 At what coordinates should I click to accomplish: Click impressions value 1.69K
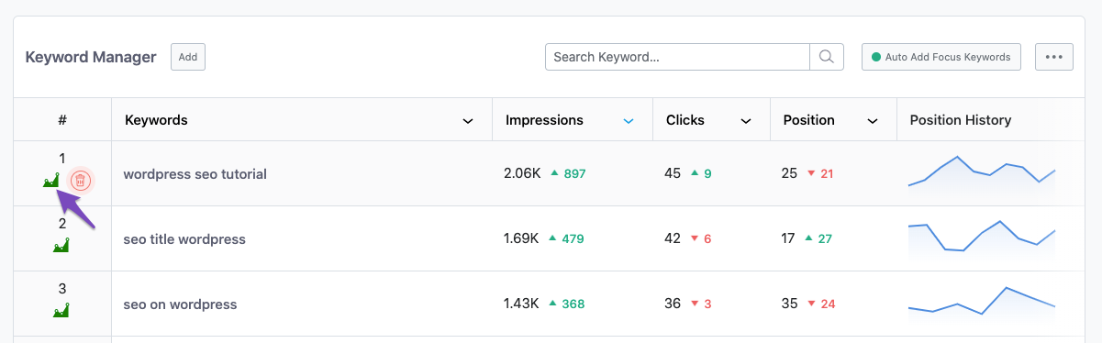pos(522,238)
